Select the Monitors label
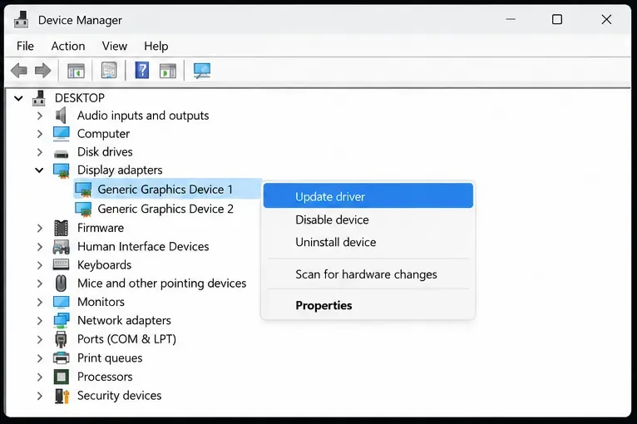The height and width of the screenshot is (424, 637). click(x=101, y=302)
